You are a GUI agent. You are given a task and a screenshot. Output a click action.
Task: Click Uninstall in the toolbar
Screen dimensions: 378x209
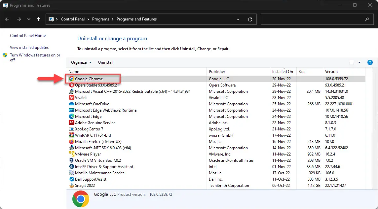click(106, 62)
